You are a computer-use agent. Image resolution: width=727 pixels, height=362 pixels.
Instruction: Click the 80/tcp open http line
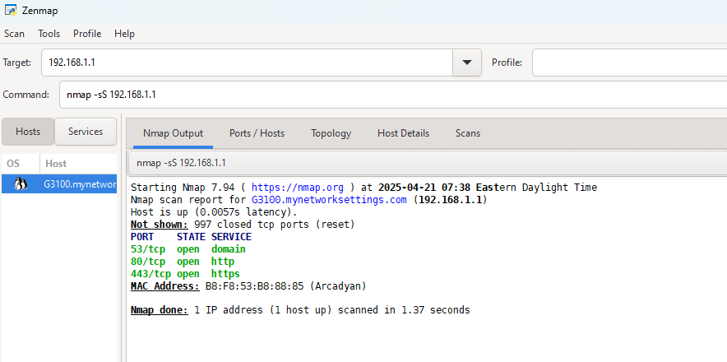(x=183, y=262)
